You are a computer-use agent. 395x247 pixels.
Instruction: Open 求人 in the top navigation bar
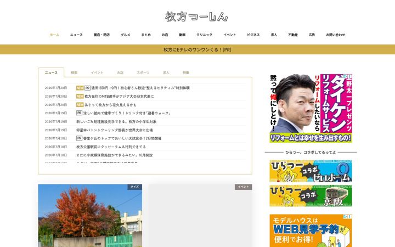point(274,35)
